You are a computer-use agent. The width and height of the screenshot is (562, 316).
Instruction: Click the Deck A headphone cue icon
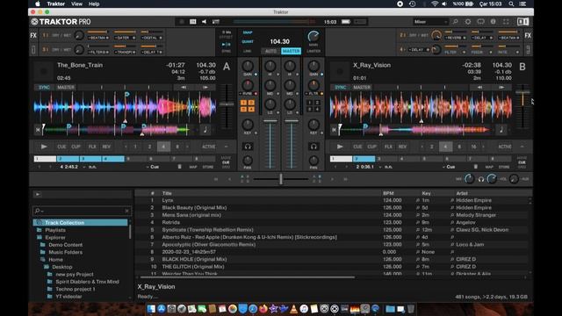(248, 147)
